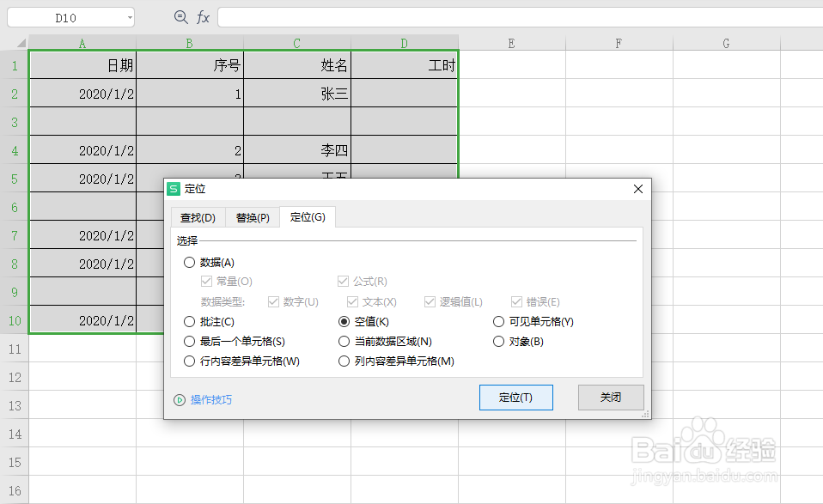823x504 pixels.
Task: Select column header G
Action: [x=726, y=43]
